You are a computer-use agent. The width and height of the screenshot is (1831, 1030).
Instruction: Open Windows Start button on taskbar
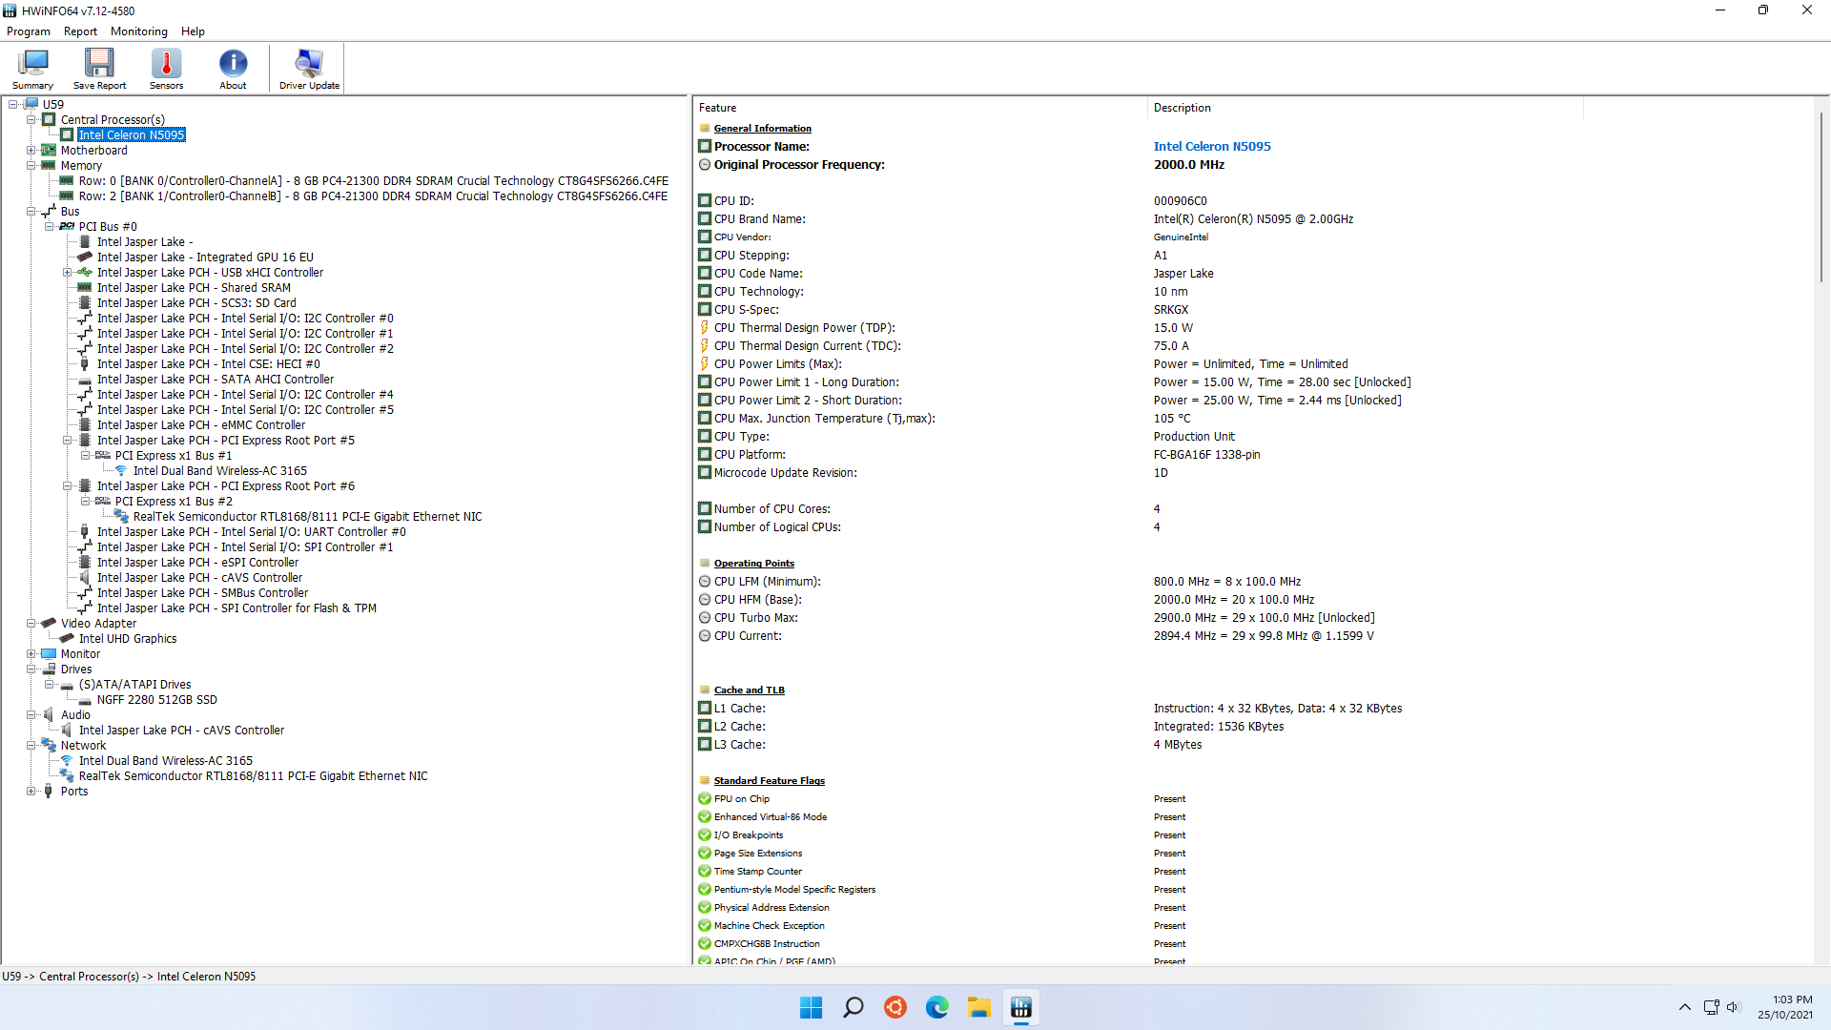click(811, 1007)
